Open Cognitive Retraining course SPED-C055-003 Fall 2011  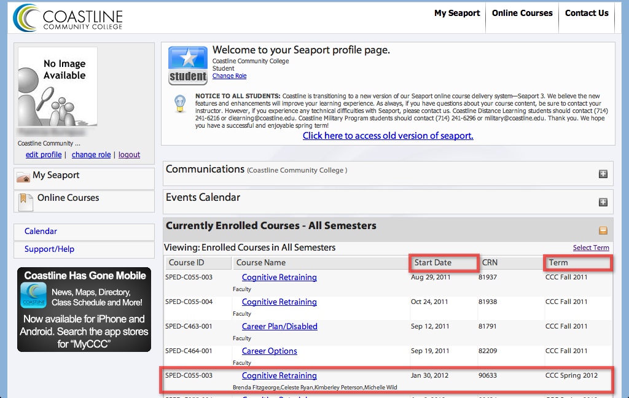coord(279,277)
